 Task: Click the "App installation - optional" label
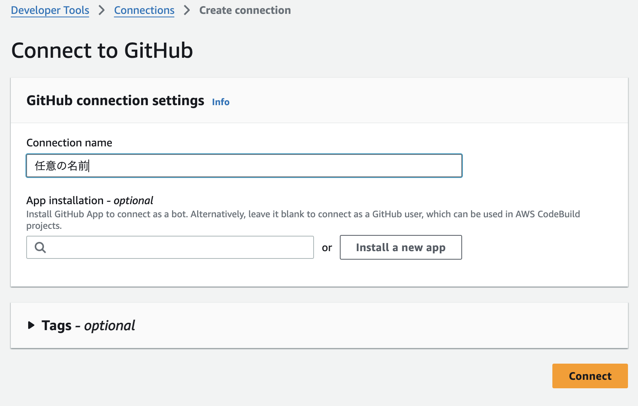click(89, 201)
